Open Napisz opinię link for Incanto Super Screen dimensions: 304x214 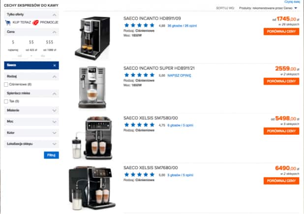click(179, 76)
